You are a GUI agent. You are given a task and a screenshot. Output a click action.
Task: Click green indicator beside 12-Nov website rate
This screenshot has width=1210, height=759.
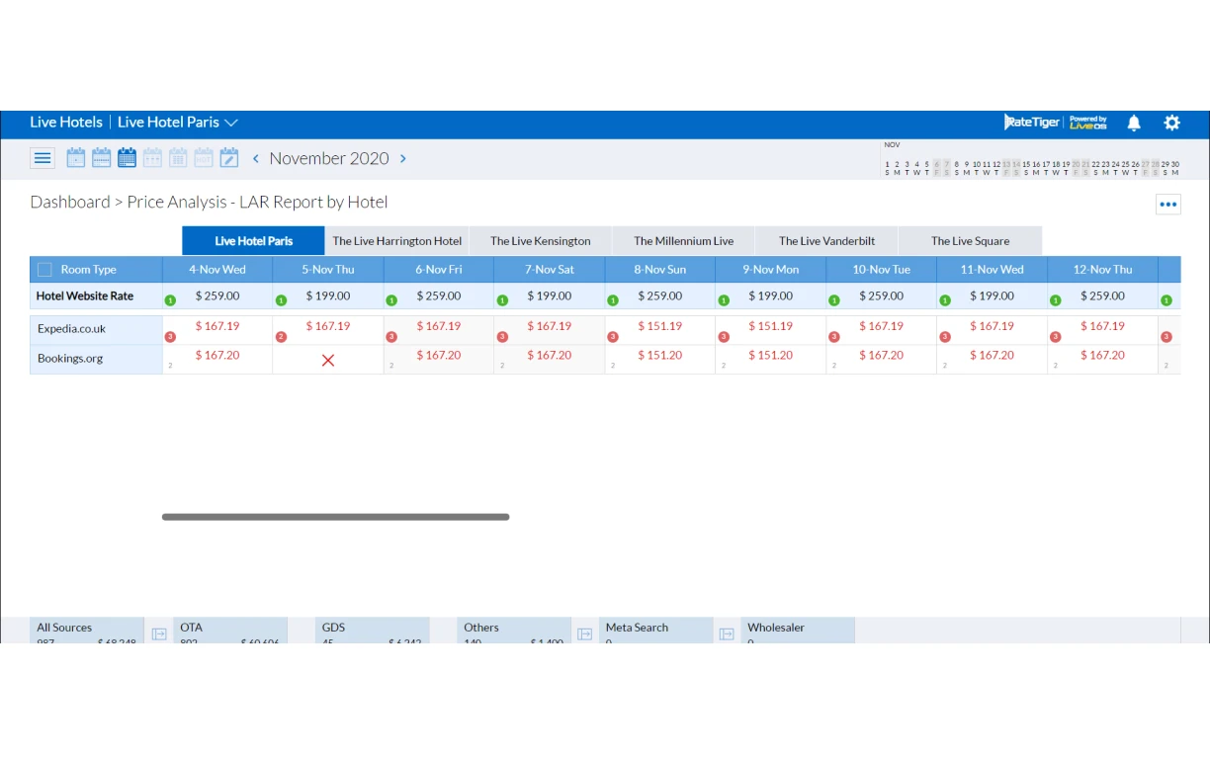point(1056,300)
